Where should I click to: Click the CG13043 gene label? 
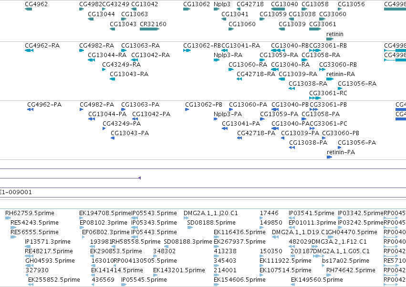tap(123, 24)
